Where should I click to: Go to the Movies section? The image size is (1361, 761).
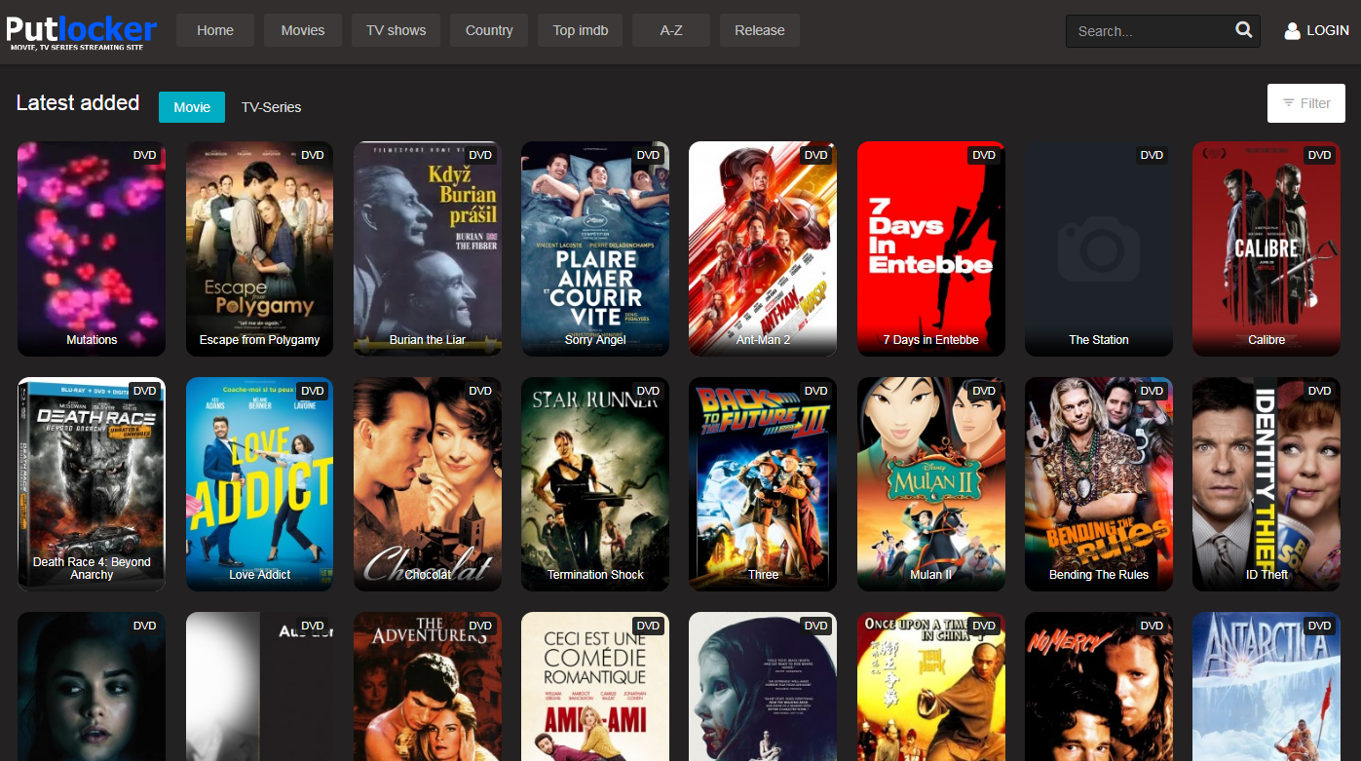tap(303, 30)
